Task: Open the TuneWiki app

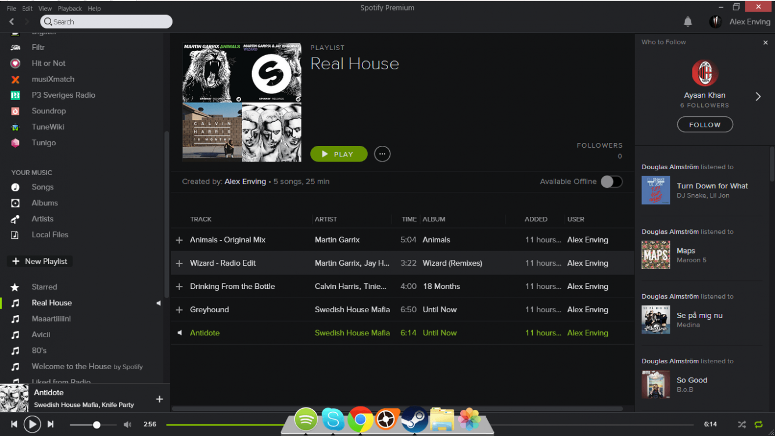Action: point(48,127)
